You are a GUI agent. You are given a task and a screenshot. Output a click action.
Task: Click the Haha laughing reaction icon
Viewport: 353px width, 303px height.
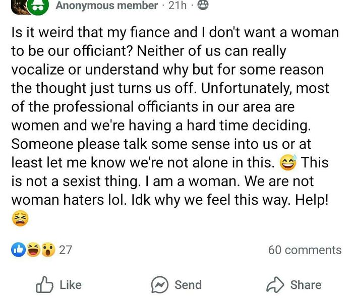(x=33, y=250)
